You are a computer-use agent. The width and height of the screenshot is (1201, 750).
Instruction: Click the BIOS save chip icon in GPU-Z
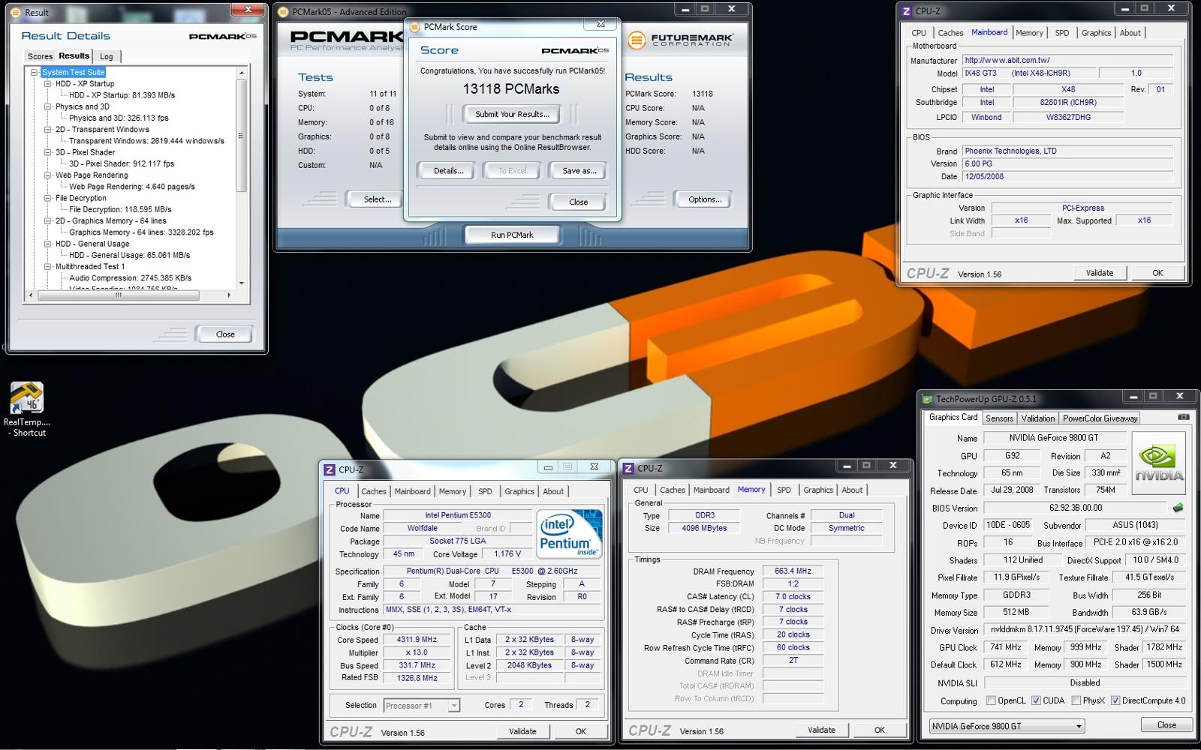[1178, 508]
